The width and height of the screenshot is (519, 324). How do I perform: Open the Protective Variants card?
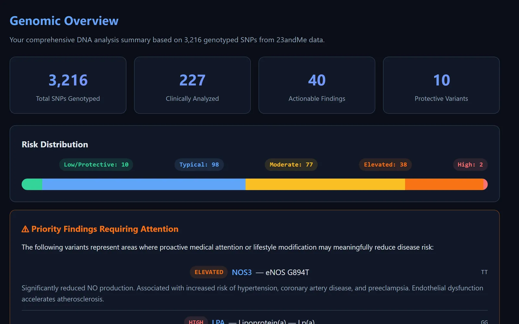(441, 85)
